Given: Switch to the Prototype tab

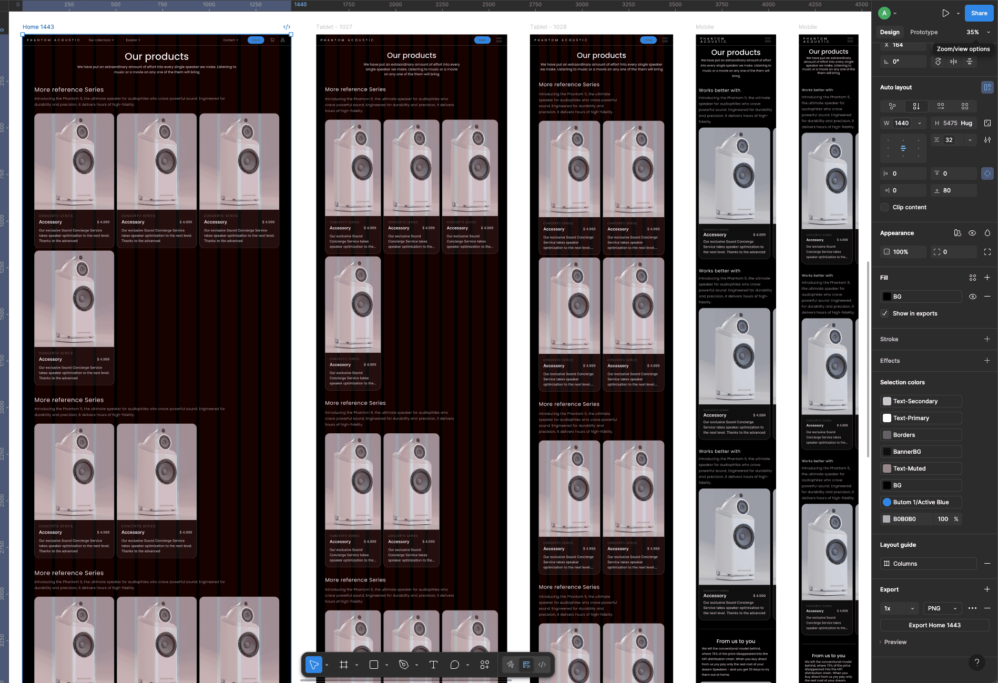Looking at the screenshot, I should click(x=924, y=32).
